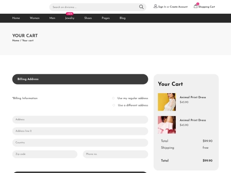
Task: Click the Create Account link
Action: [179, 7]
